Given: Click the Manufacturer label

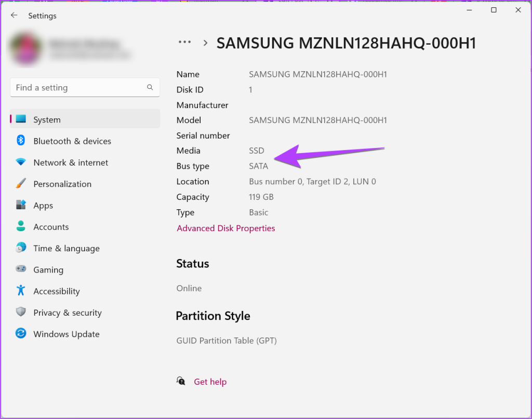Looking at the screenshot, I should pyautogui.click(x=202, y=105).
